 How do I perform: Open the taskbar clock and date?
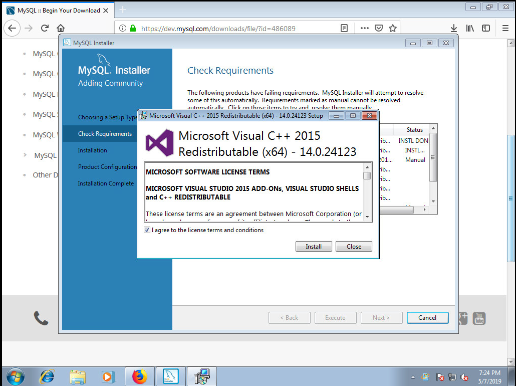pos(489,377)
